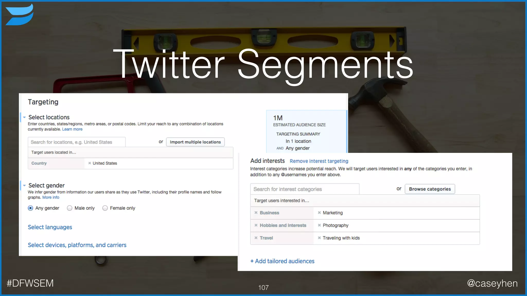Select the Any gender radio button
Image resolution: width=527 pixels, height=296 pixels.
[x=30, y=208]
